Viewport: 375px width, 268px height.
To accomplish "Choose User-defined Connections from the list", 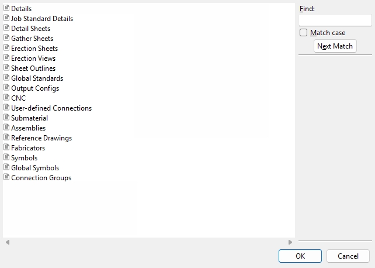I will point(51,108).
